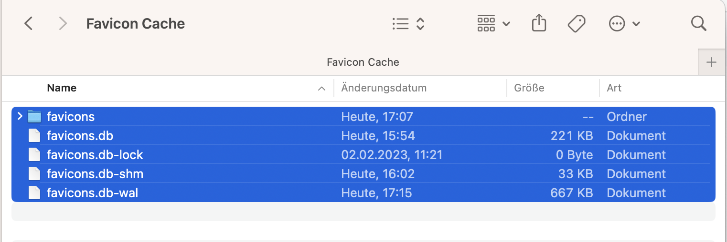The image size is (727, 242).
Task: Expand the favicons folder disclosure arrow
Action: click(x=20, y=116)
